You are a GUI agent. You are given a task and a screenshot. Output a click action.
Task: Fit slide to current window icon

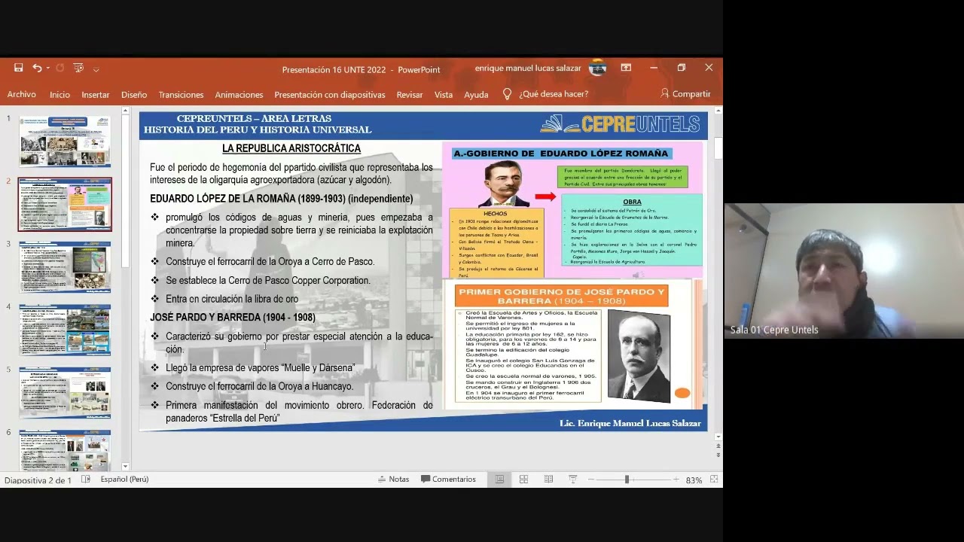point(714,480)
